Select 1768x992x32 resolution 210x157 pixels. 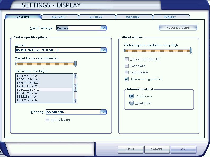pyautogui.click(x=44, y=86)
